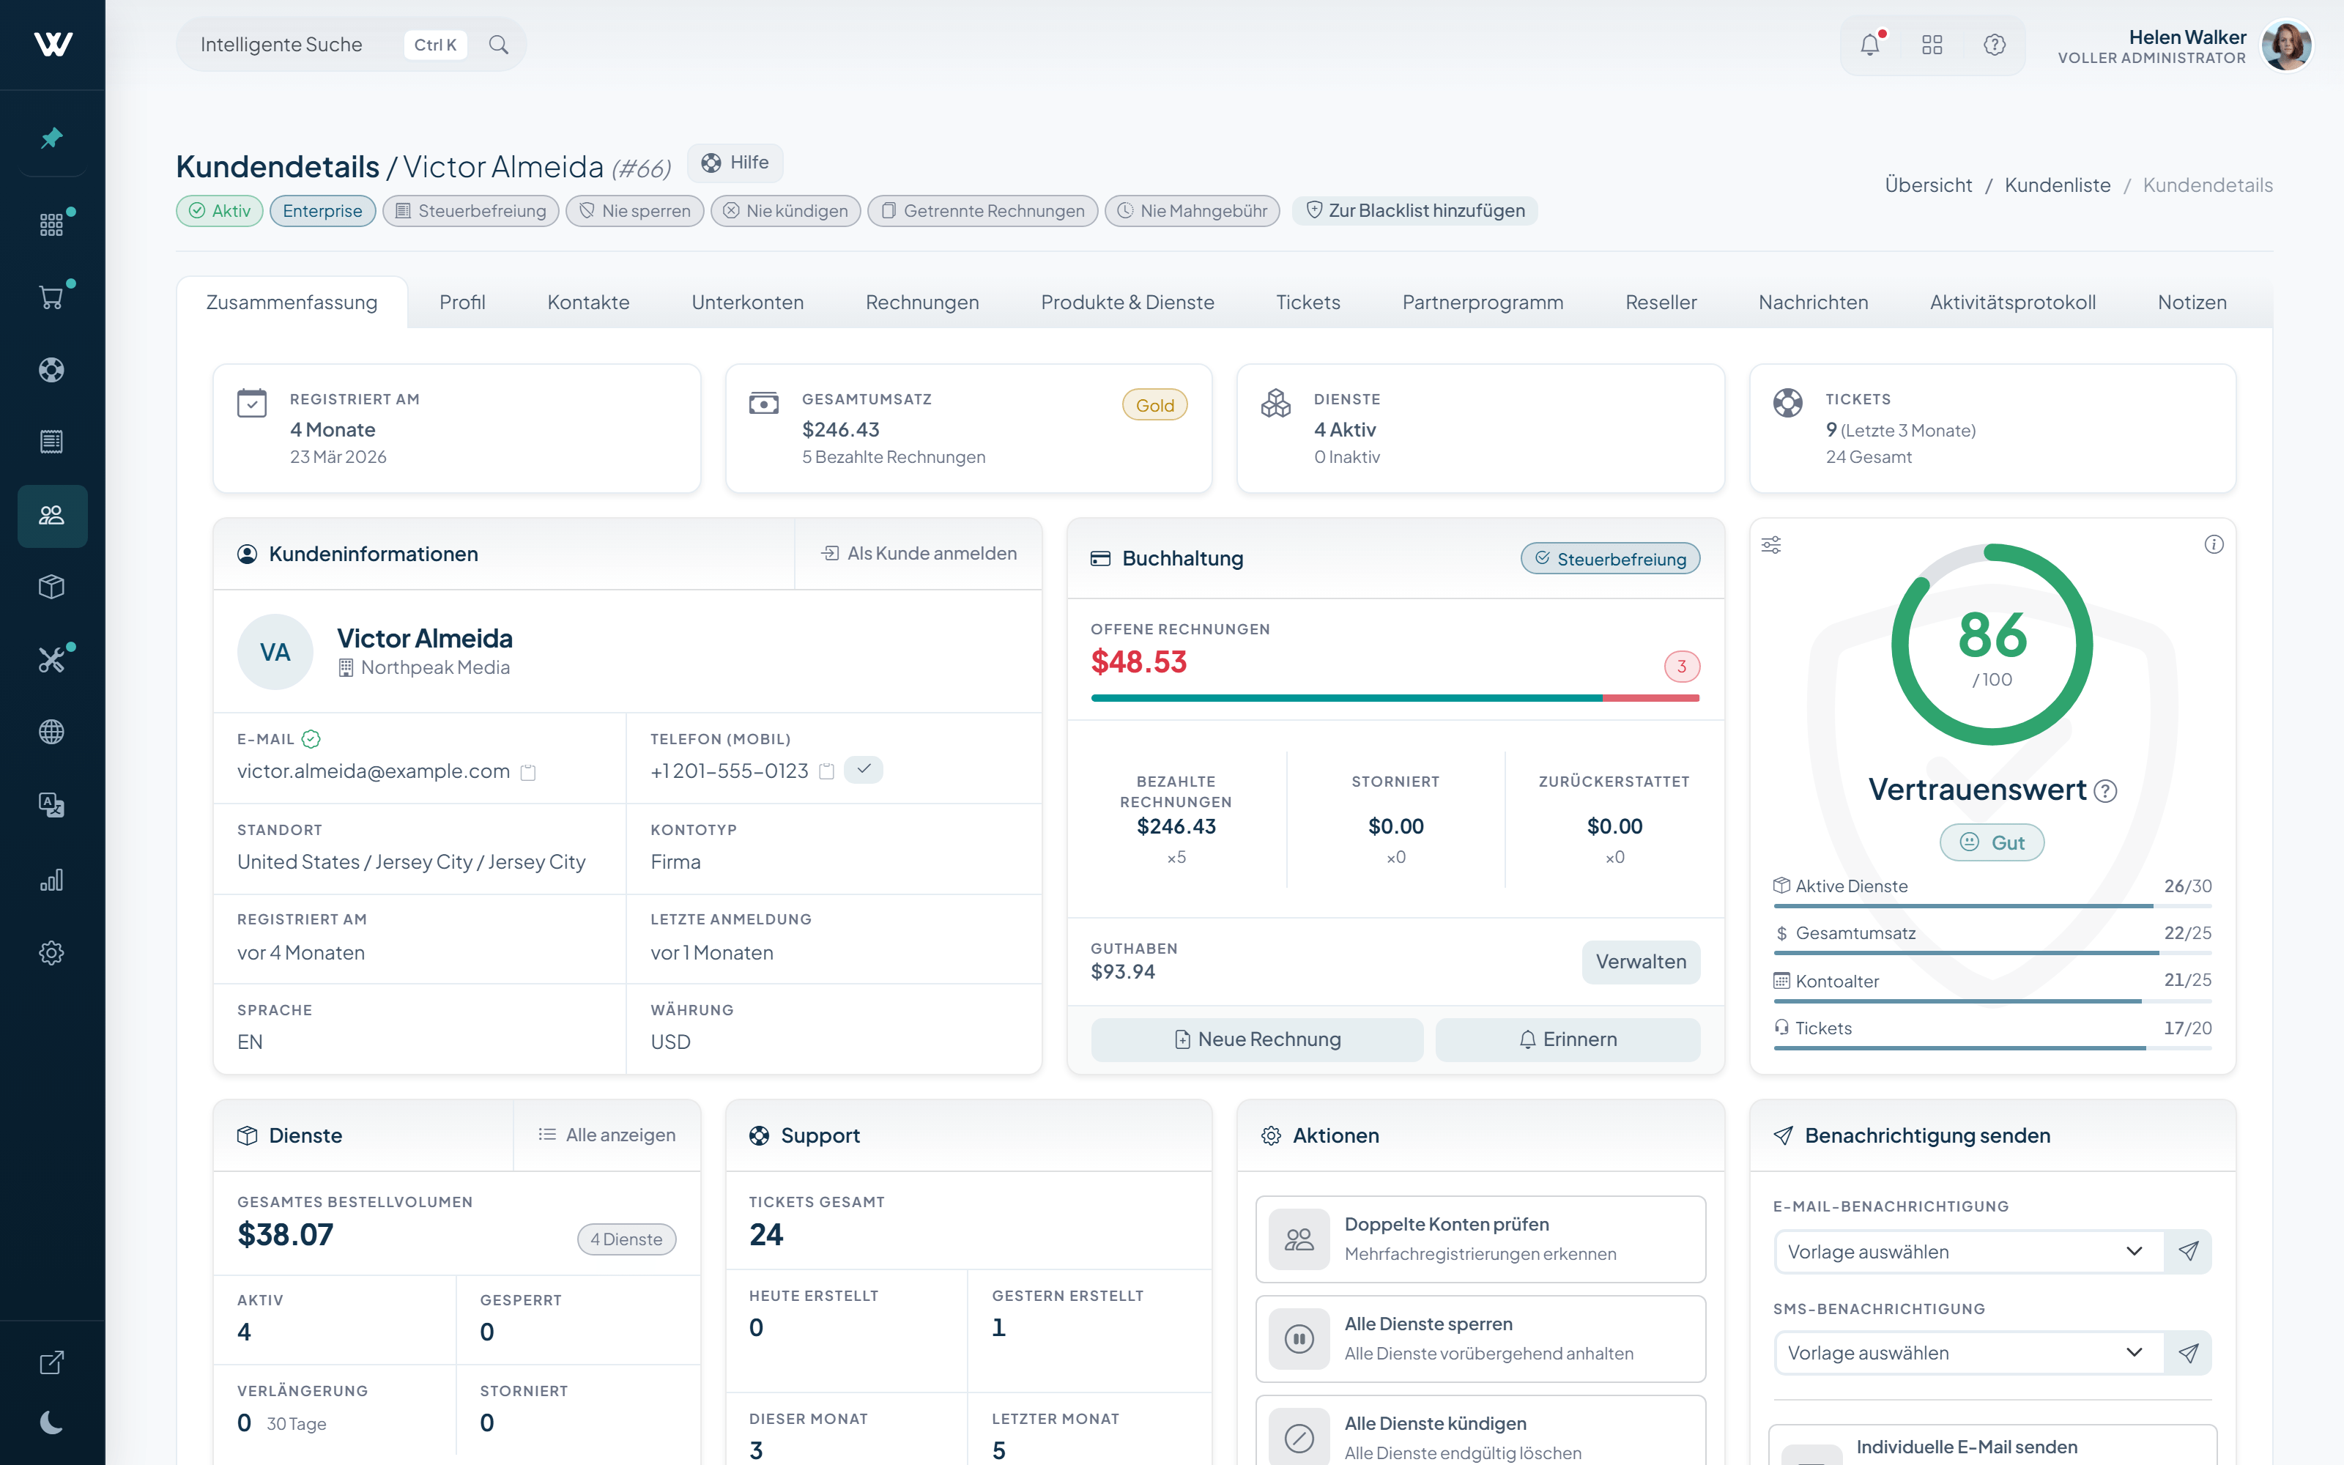Click the Neue Rechnung button
This screenshot has height=1465, width=2344.
[x=1257, y=1039]
